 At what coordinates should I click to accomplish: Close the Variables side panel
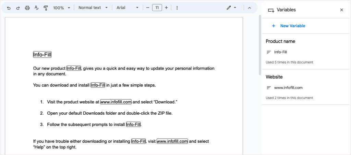[x=342, y=10]
